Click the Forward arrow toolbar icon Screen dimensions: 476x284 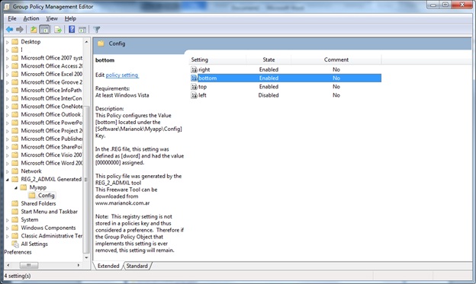[20, 30]
